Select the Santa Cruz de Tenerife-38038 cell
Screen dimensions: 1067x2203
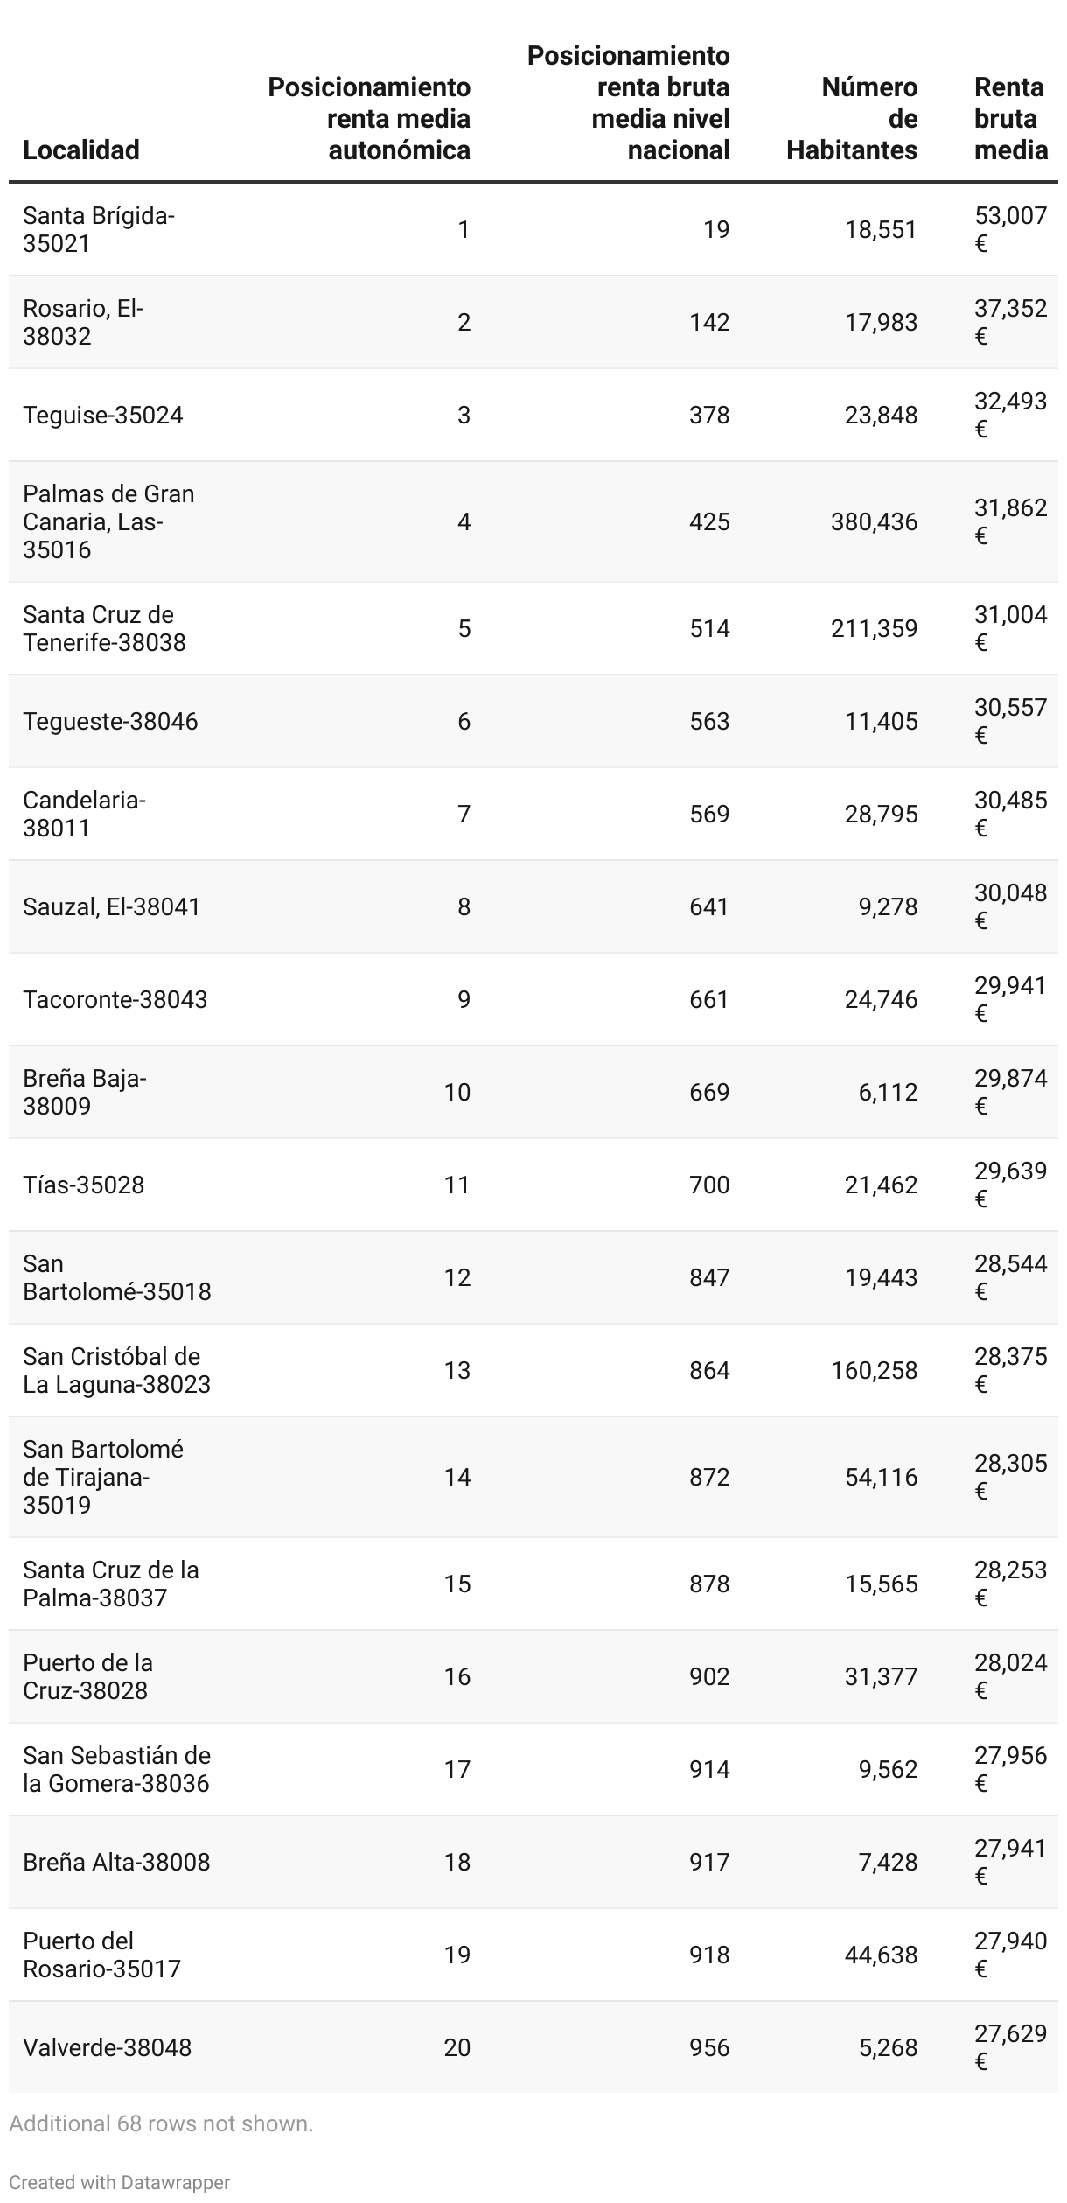click(104, 628)
